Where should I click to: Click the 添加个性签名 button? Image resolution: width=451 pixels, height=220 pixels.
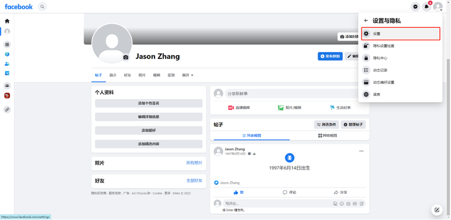[x=148, y=103]
